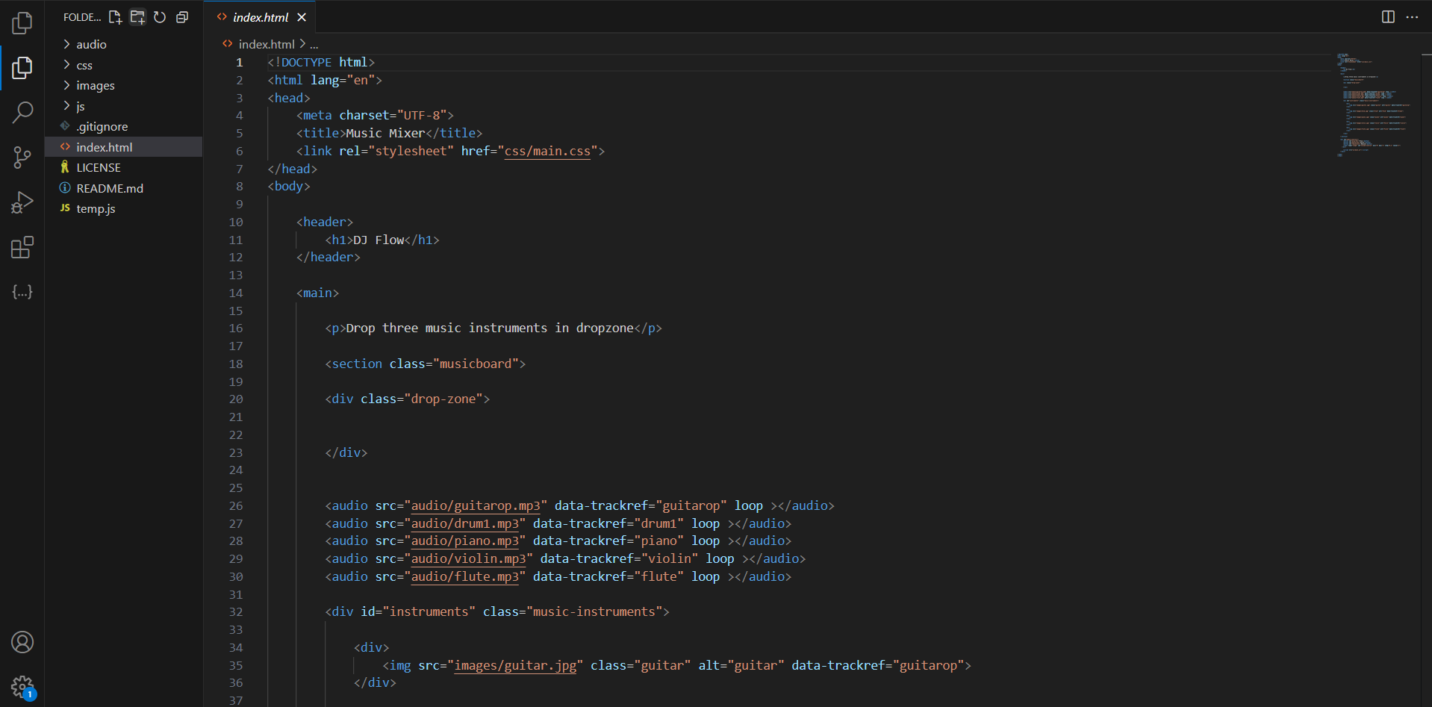Open the Run and Debug view icon
Image resolution: width=1432 pixels, height=707 pixels.
coord(22,202)
